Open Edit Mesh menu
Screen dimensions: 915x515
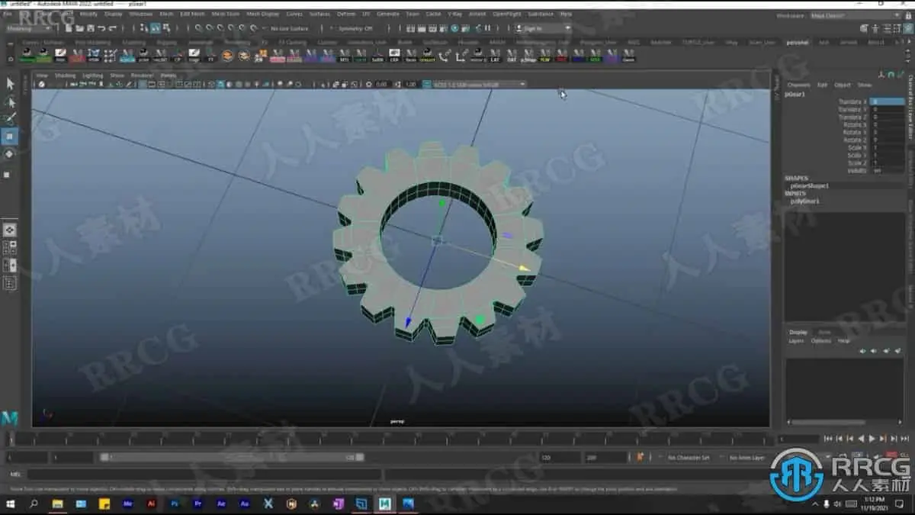(x=192, y=14)
